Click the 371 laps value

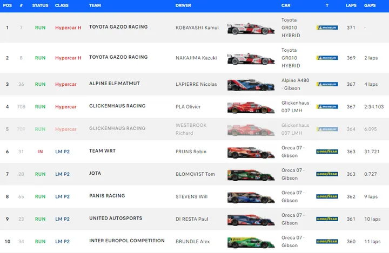click(351, 28)
